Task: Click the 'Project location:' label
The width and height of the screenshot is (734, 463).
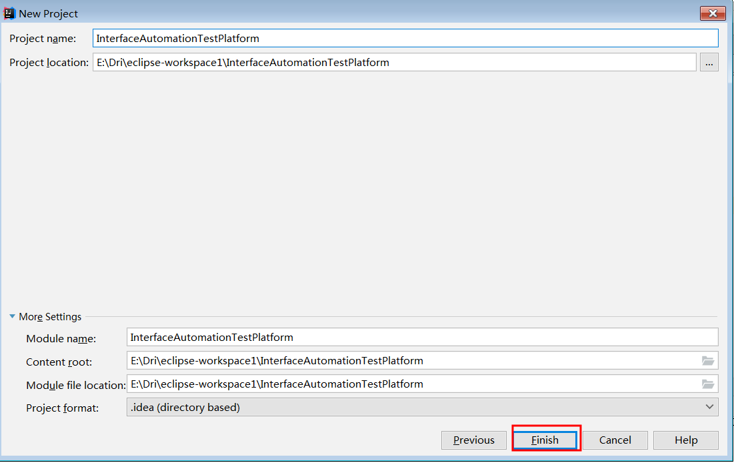Action: (x=49, y=62)
